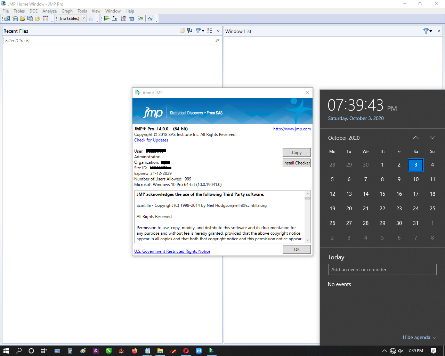Collapse the agenda with 'Hide agenda'

point(420,337)
